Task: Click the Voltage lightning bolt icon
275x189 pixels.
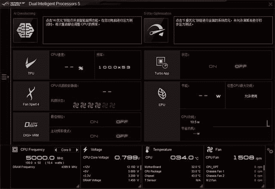Action: point(86,149)
